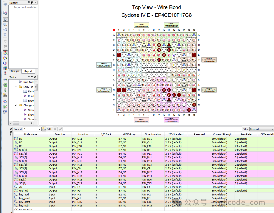Select the pointer selection tool

pos(5,19)
